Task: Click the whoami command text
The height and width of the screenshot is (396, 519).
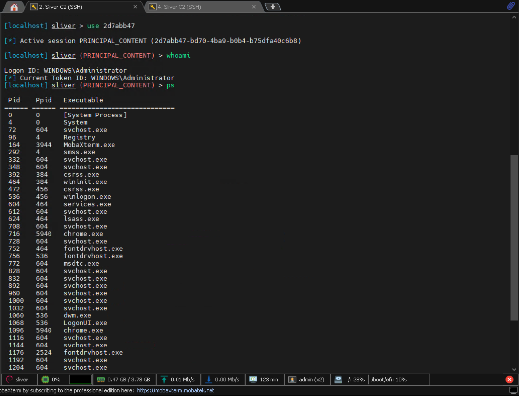Action: click(178, 55)
